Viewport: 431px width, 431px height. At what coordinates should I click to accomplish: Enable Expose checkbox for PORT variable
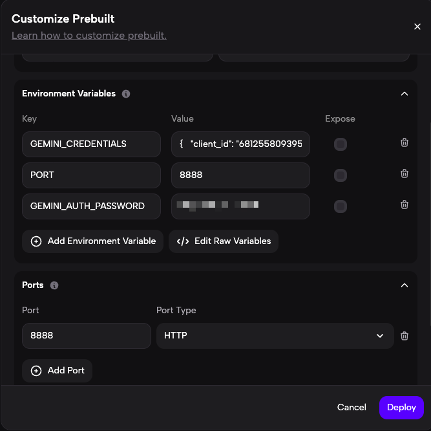coord(341,175)
